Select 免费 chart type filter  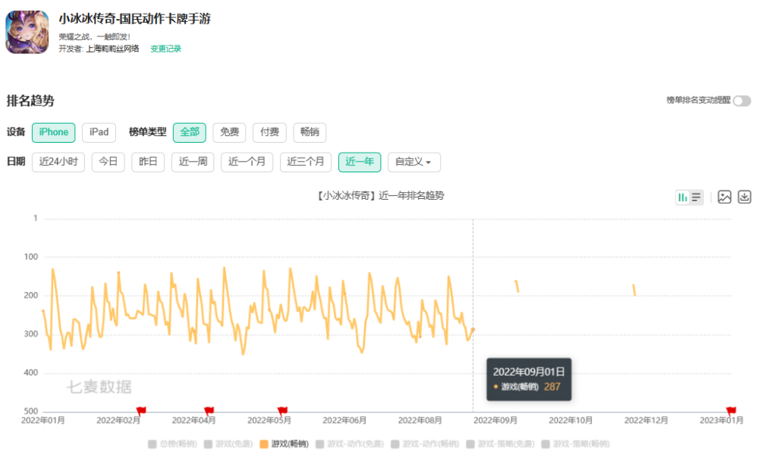coord(229,133)
